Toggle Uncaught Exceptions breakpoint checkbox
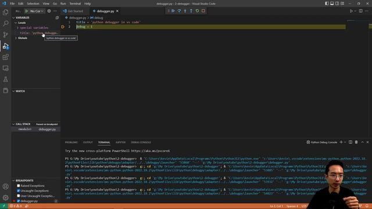 tap(19, 191)
